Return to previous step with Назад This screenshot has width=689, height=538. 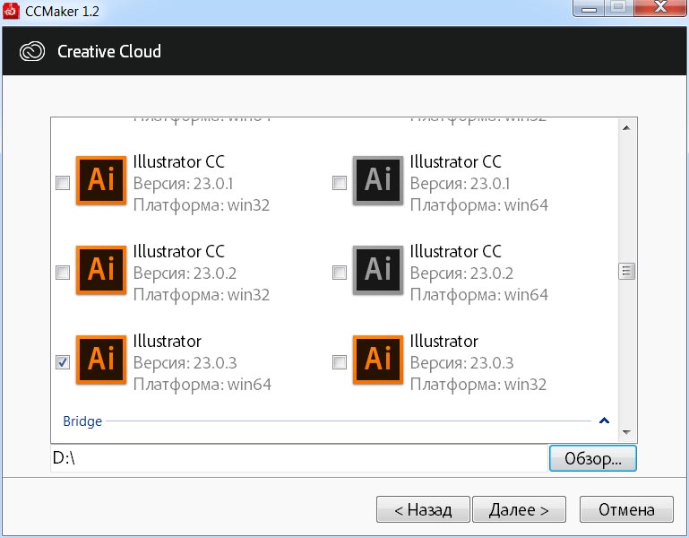423,510
